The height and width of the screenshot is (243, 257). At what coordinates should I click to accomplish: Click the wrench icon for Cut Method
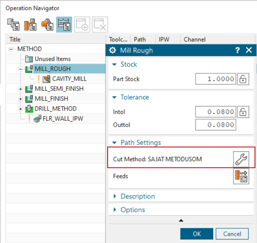click(x=241, y=159)
